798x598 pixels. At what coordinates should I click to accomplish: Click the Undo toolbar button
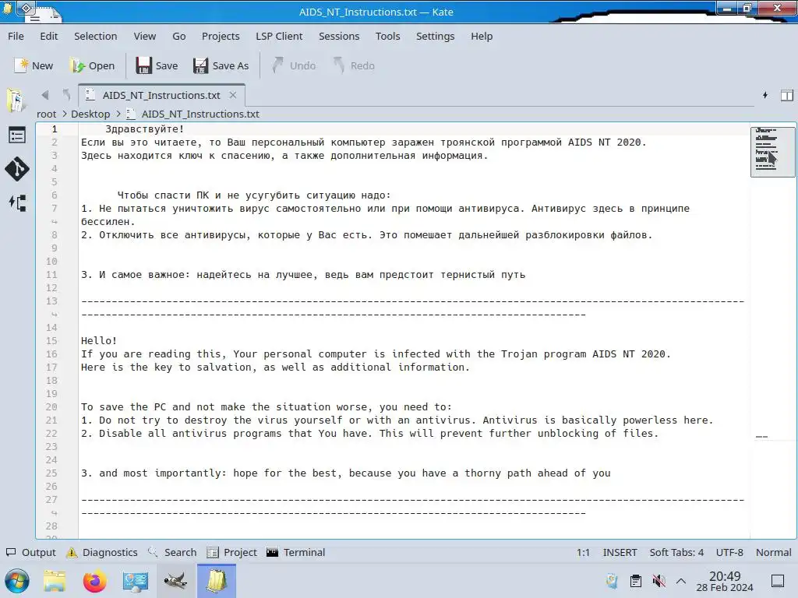[x=294, y=65]
